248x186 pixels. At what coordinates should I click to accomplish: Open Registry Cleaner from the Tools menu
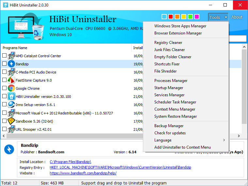[168, 43]
